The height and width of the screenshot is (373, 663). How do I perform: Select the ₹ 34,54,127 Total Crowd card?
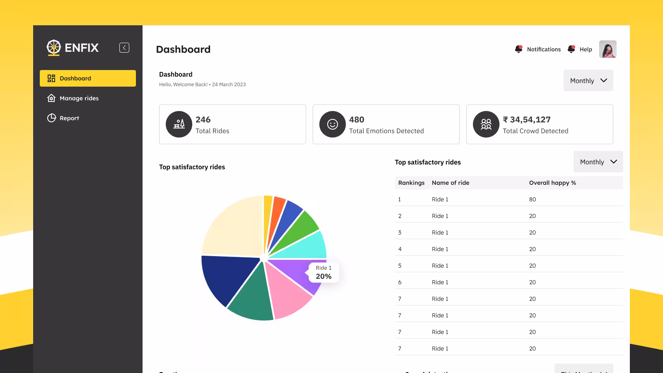(x=540, y=124)
